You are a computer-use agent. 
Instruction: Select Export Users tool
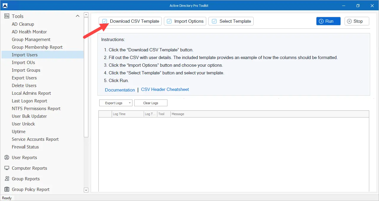[x=24, y=78]
